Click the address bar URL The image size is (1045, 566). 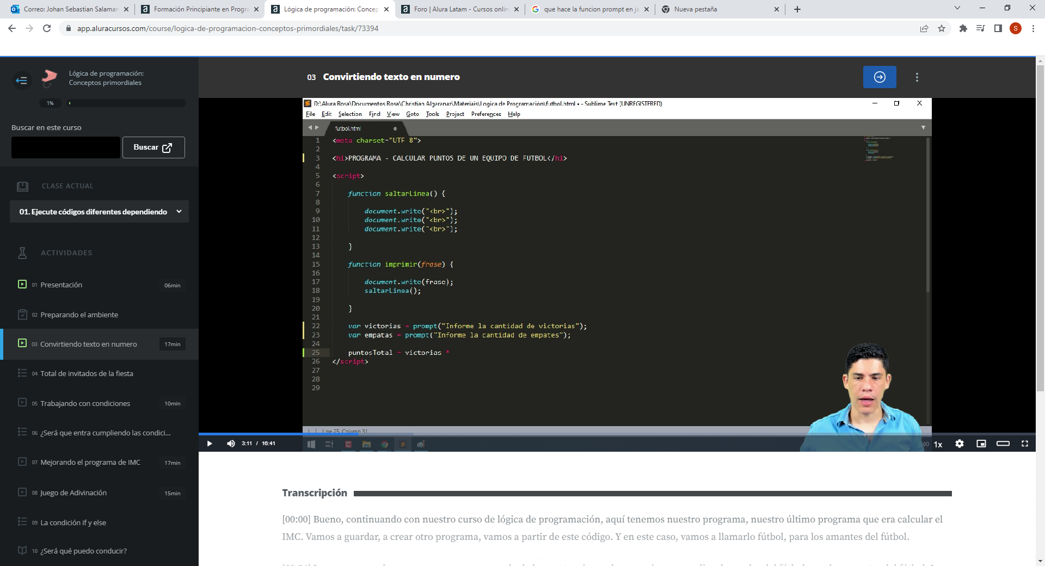pos(228,28)
